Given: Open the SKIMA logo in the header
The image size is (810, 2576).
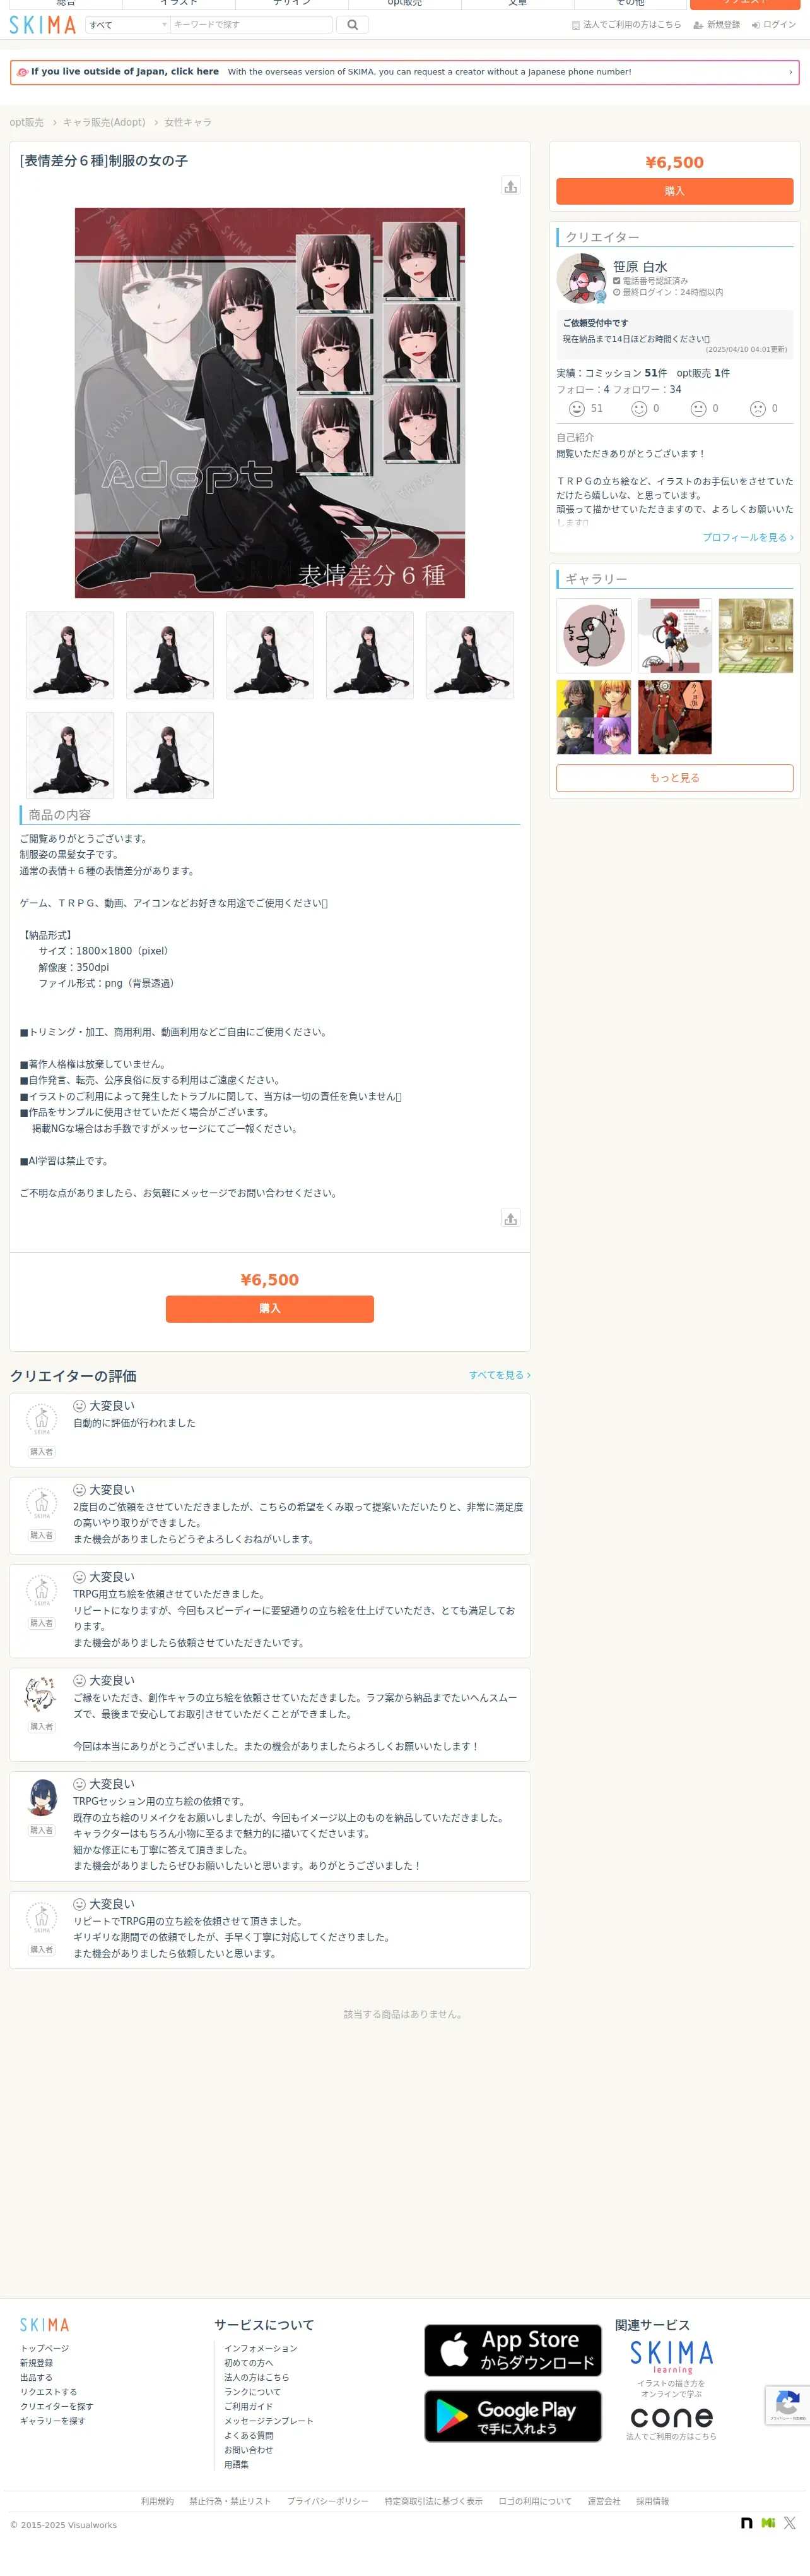Looking at the screenshot, I should pyautogui.click(x=43, y=25).
